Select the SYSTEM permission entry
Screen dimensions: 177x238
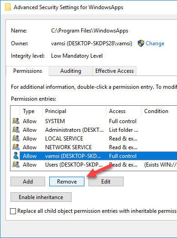coord(94,121)
